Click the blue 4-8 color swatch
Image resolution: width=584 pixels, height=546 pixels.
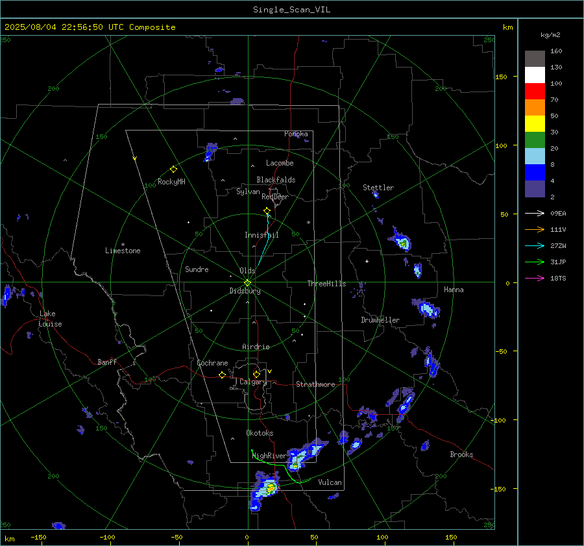[x=535, y=173]
